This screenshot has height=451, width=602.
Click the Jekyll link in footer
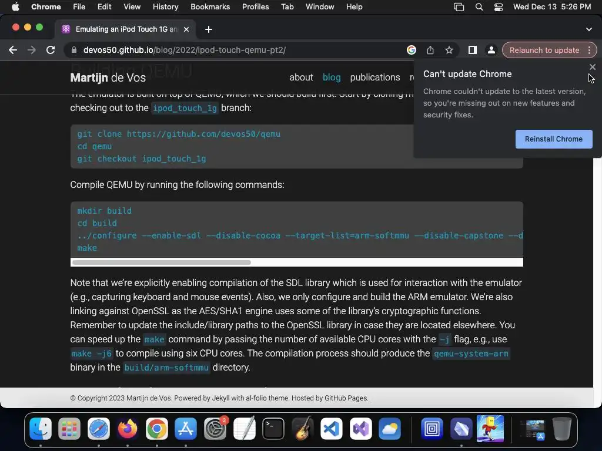tap(221, 398)
